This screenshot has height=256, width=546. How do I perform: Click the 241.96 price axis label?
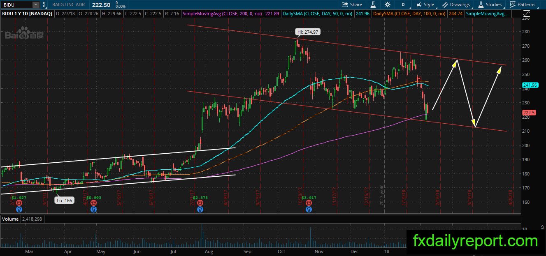(530, 85)
